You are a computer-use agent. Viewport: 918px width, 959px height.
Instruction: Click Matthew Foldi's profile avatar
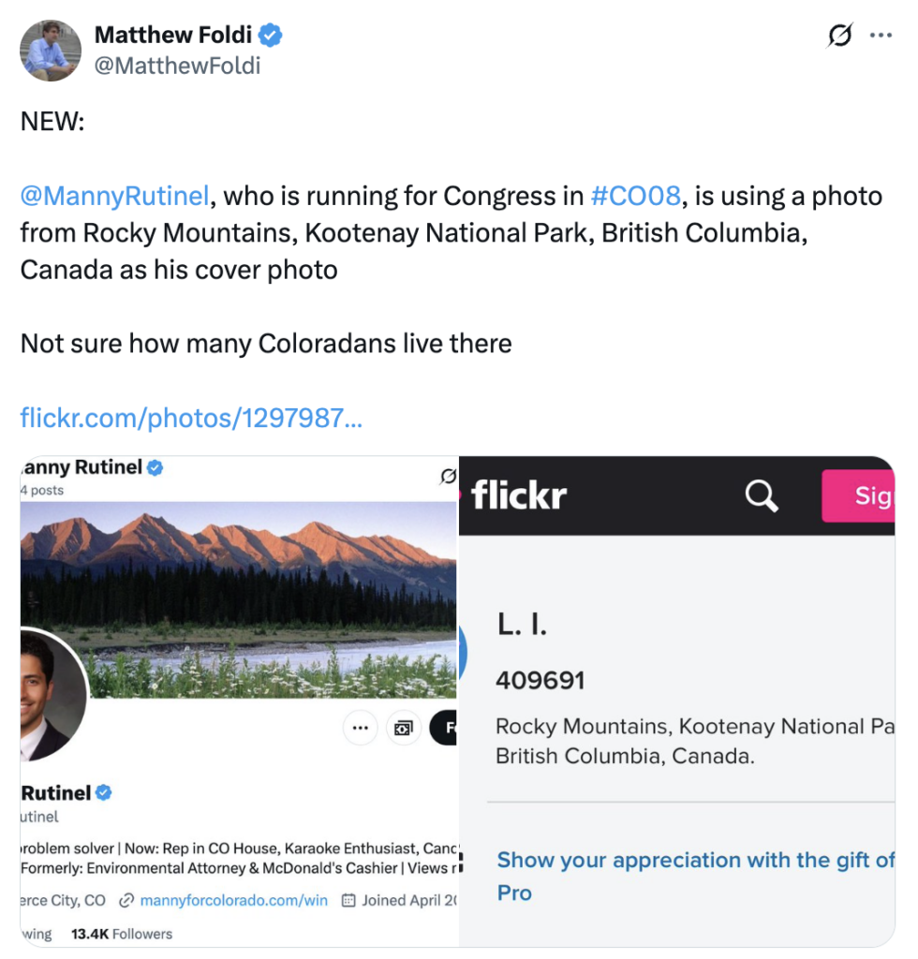click(x=51, y=51)
